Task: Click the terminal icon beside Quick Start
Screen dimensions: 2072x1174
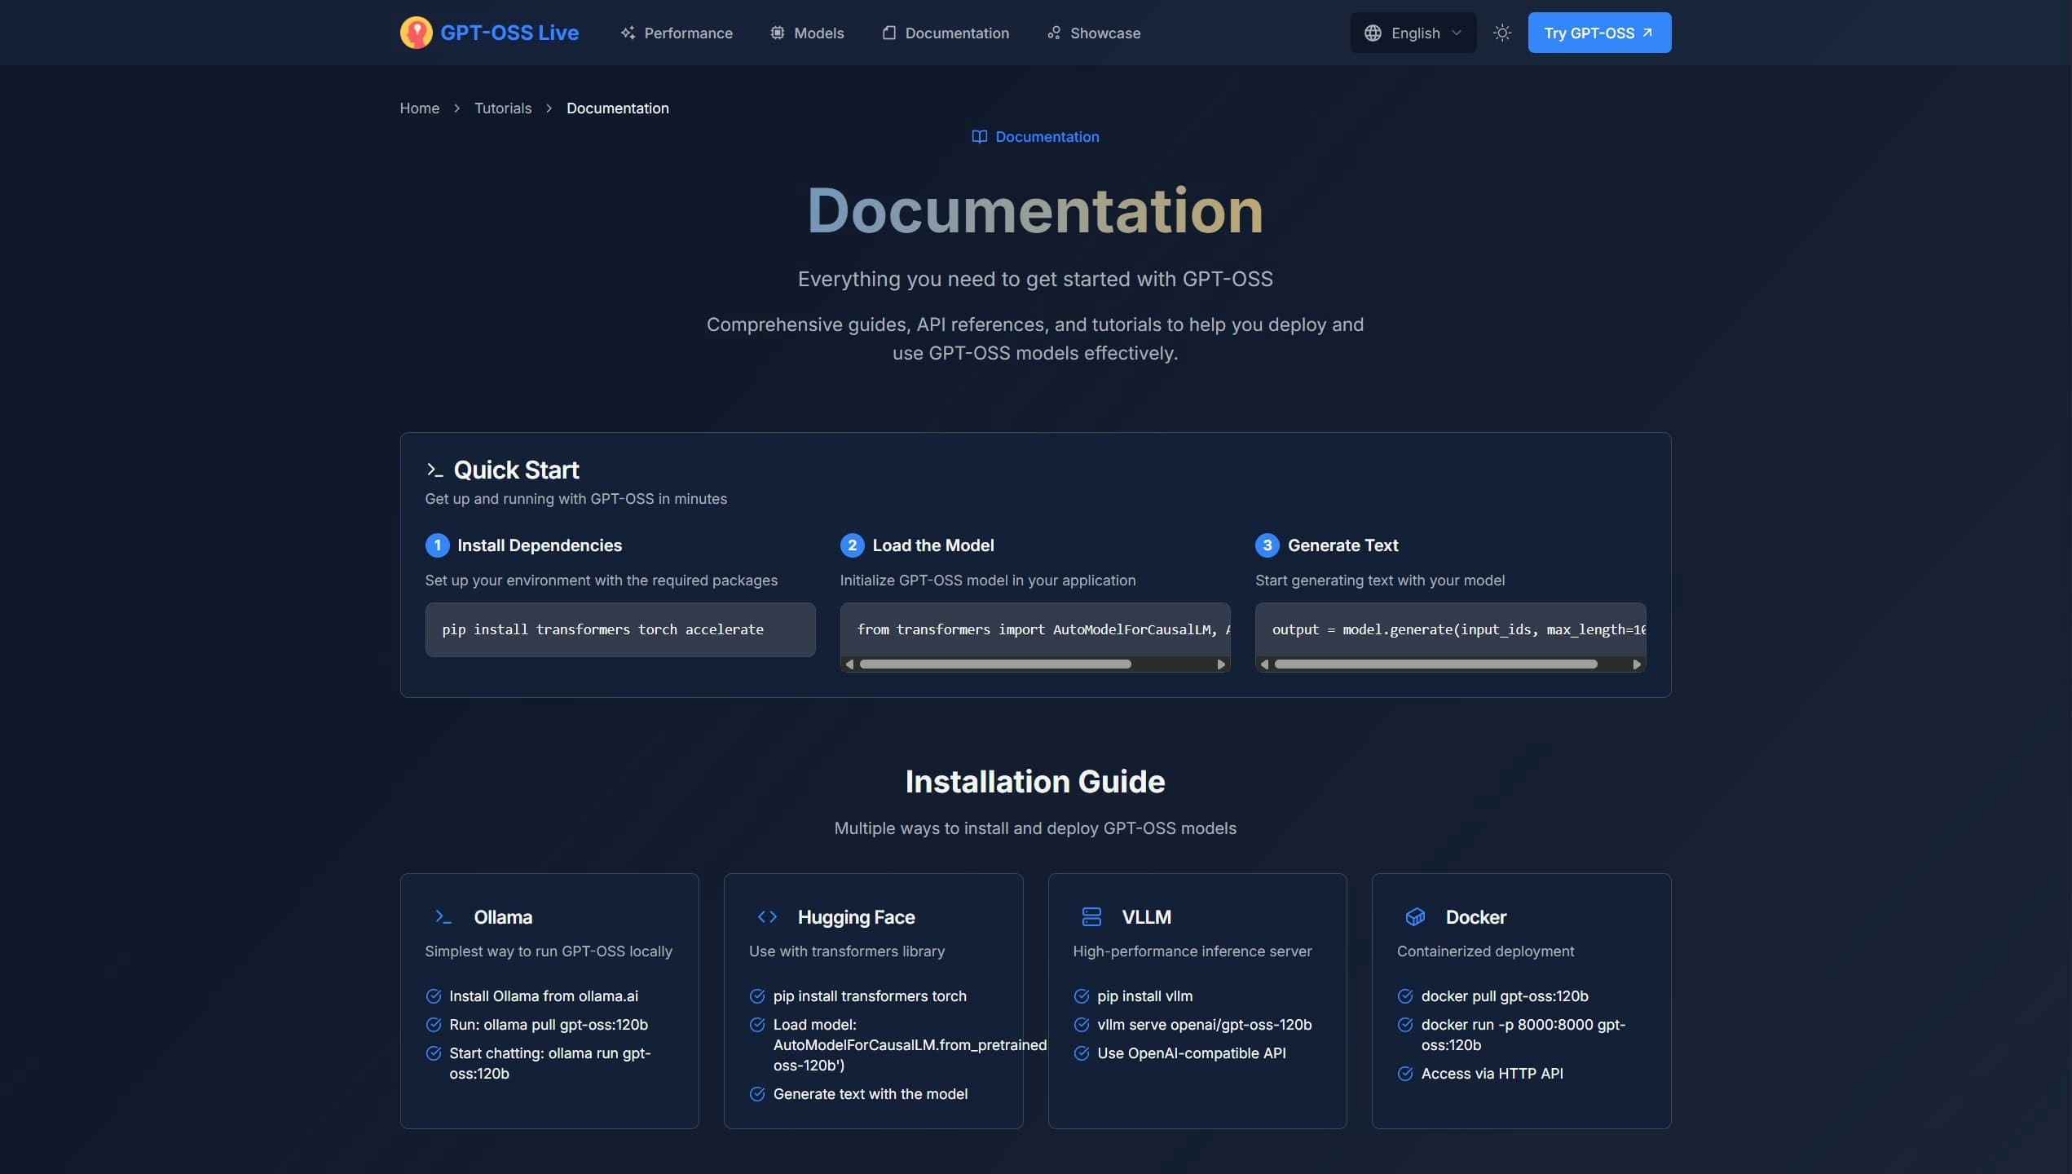Action: tap(434, 470)
